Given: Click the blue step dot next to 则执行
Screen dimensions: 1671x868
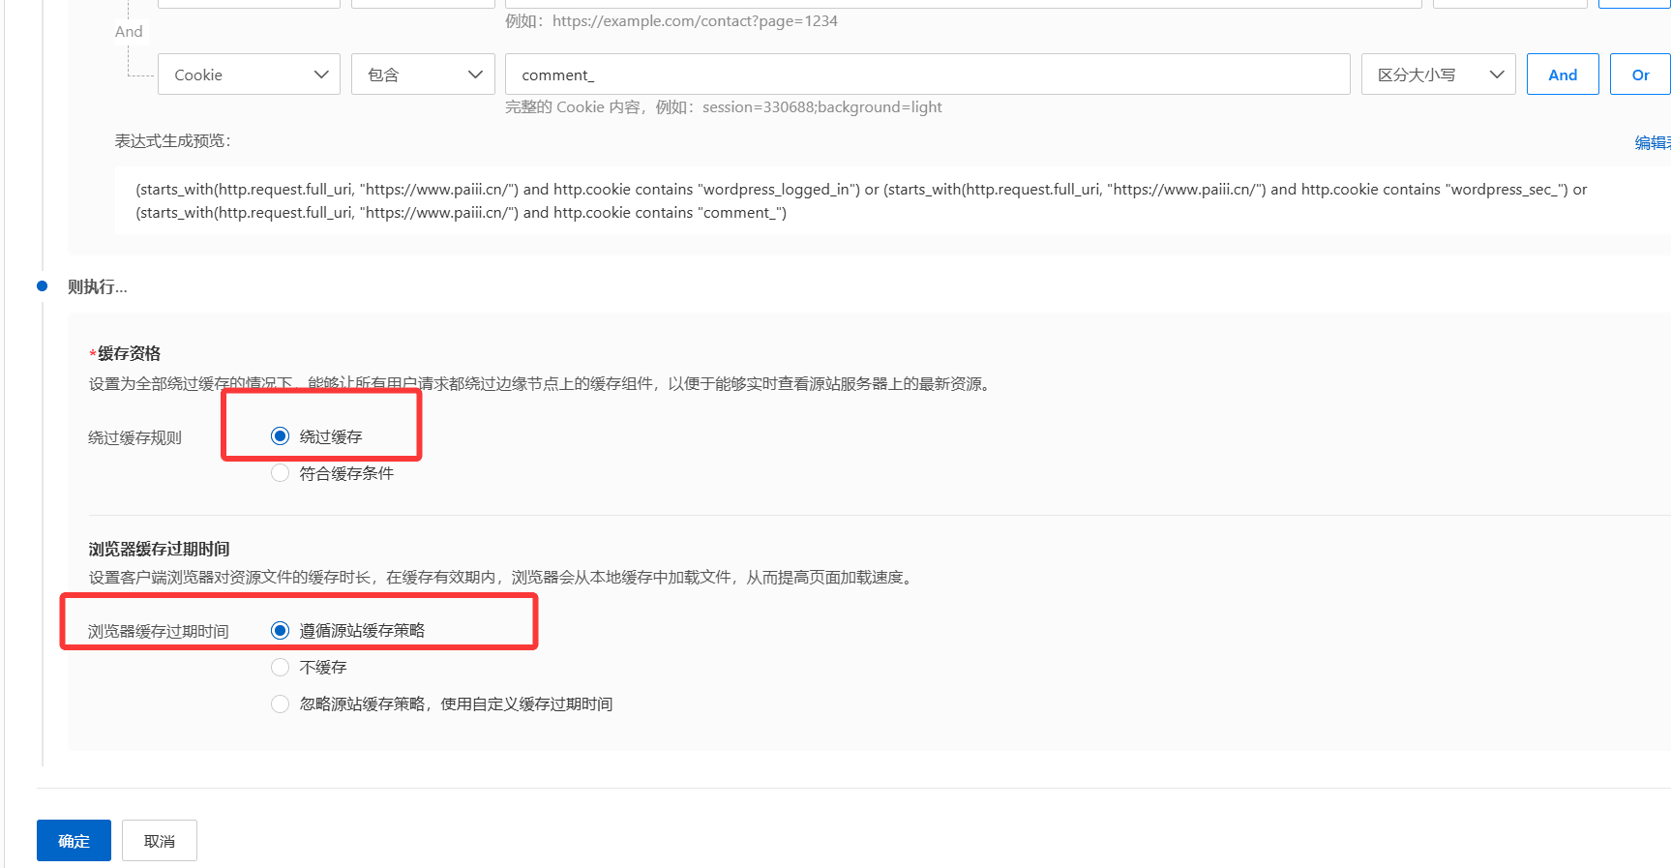Looking at the screenshot, I should [x=42, y=285].
